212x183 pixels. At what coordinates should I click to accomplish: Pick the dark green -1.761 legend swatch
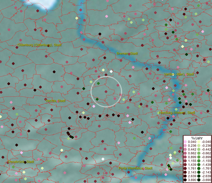point(199,169)
